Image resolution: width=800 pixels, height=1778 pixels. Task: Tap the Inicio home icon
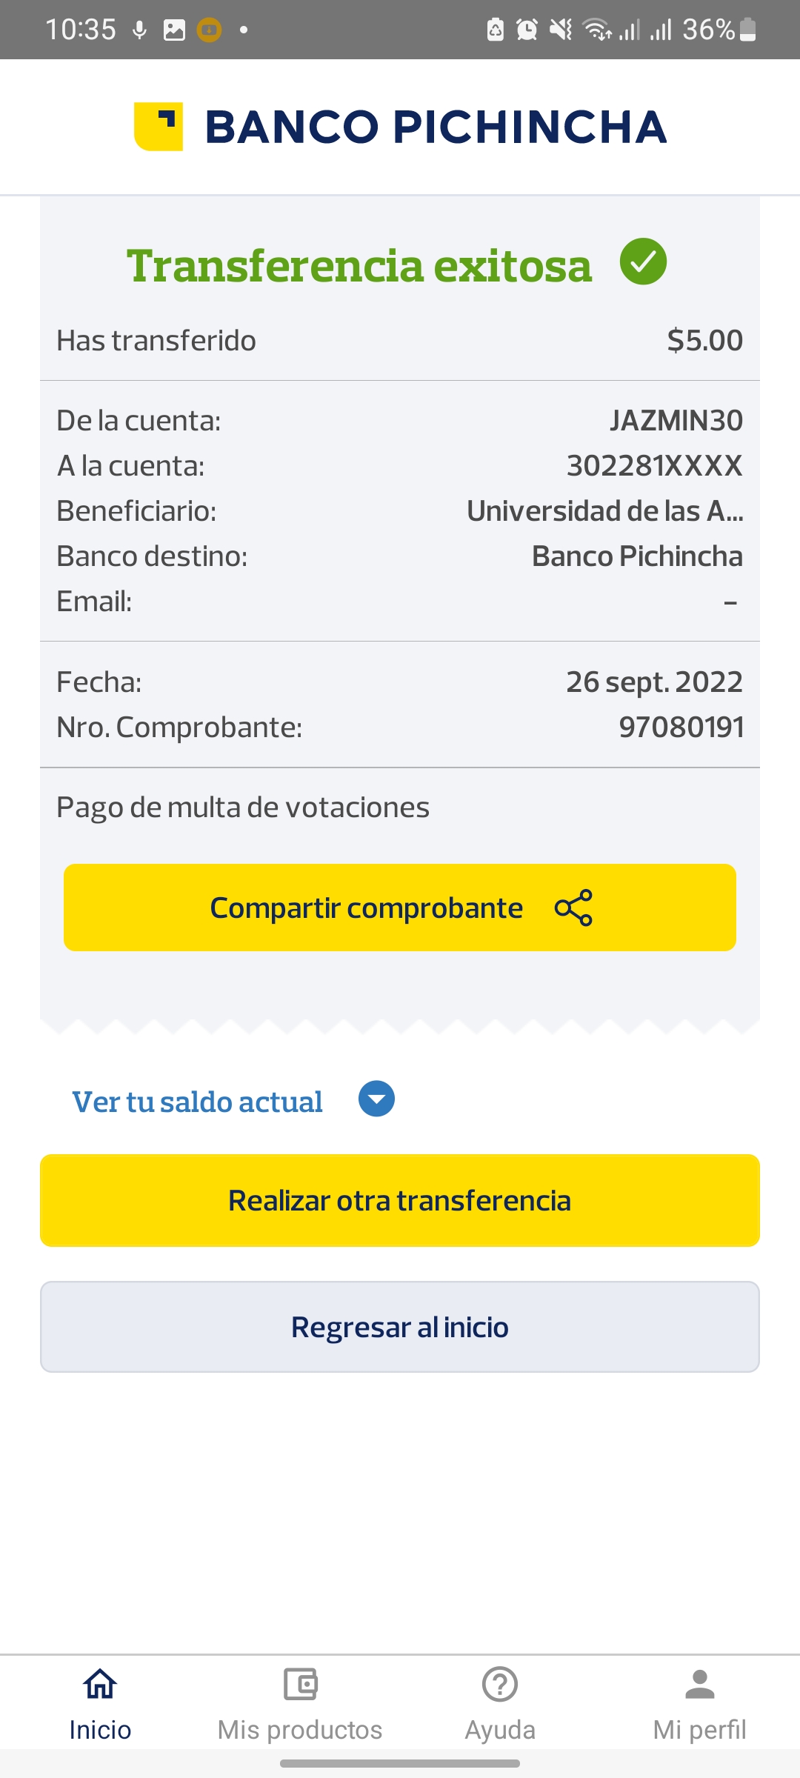[100, 1684]
